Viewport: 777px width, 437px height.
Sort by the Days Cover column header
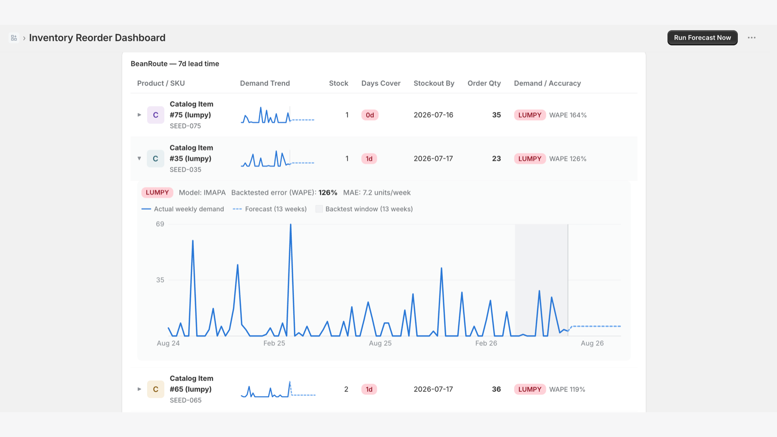[381, 83]
